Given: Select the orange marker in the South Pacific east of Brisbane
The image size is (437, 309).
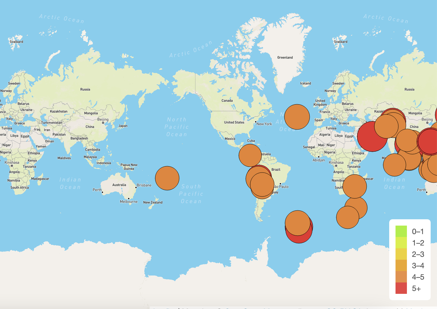Looking at the screenshot, I should click(x=167, y=178).
